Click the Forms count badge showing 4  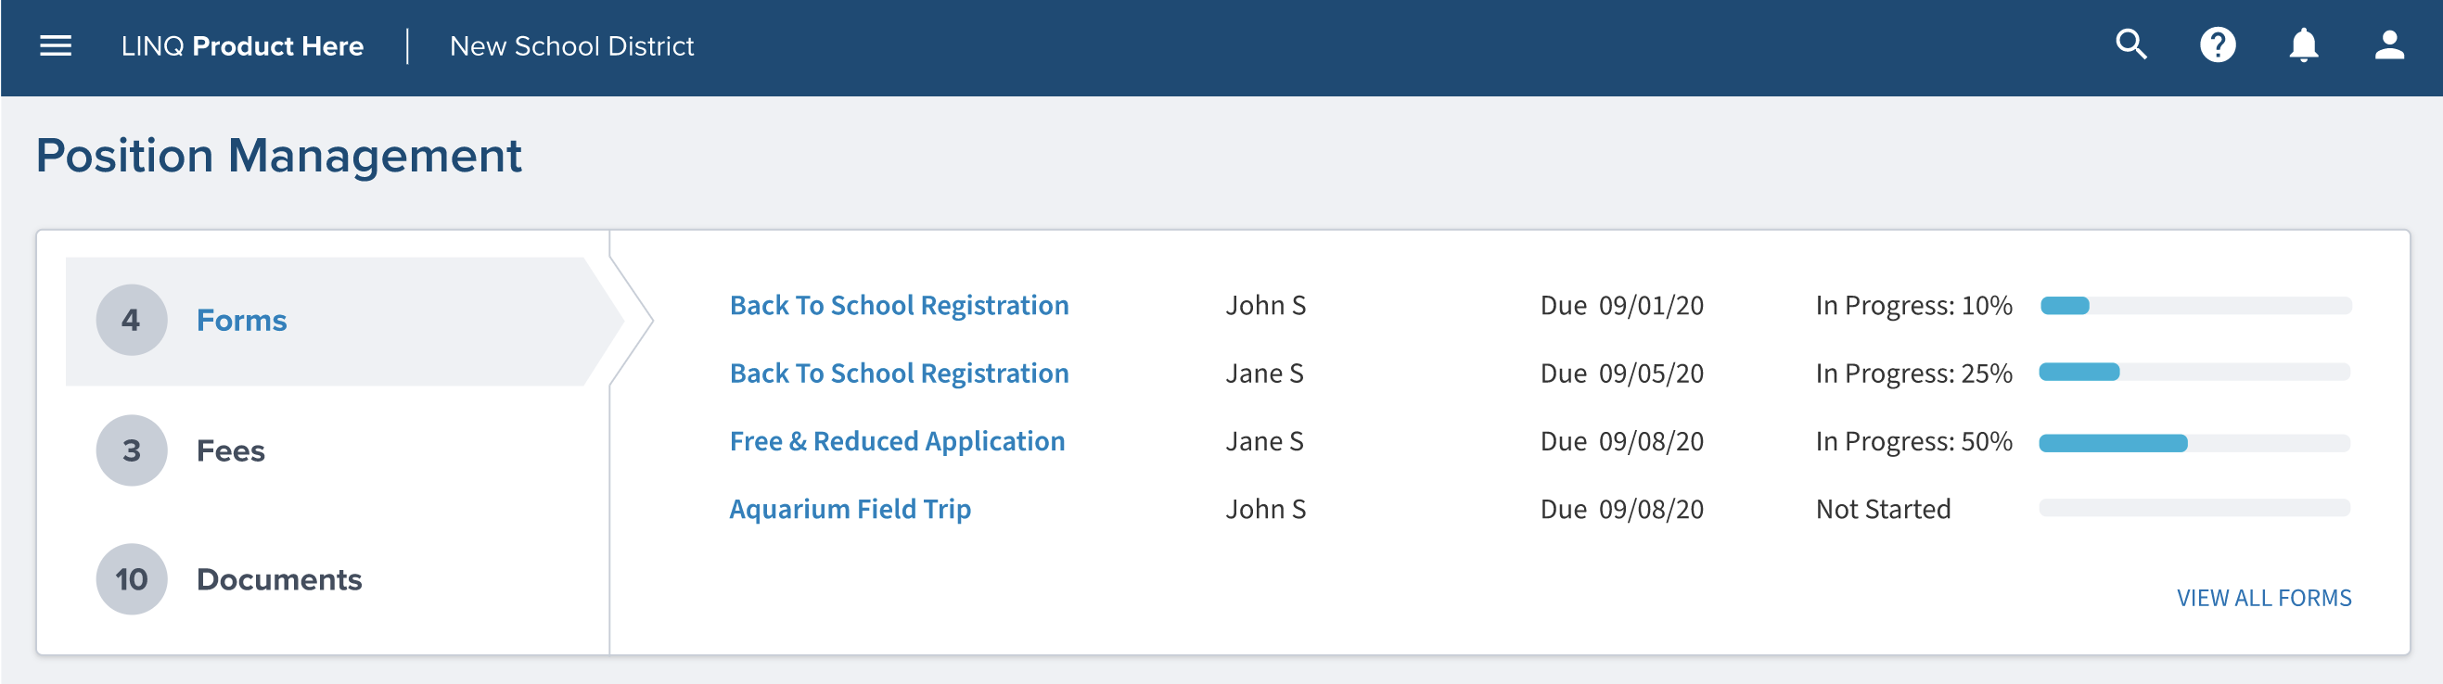[132, 320]
